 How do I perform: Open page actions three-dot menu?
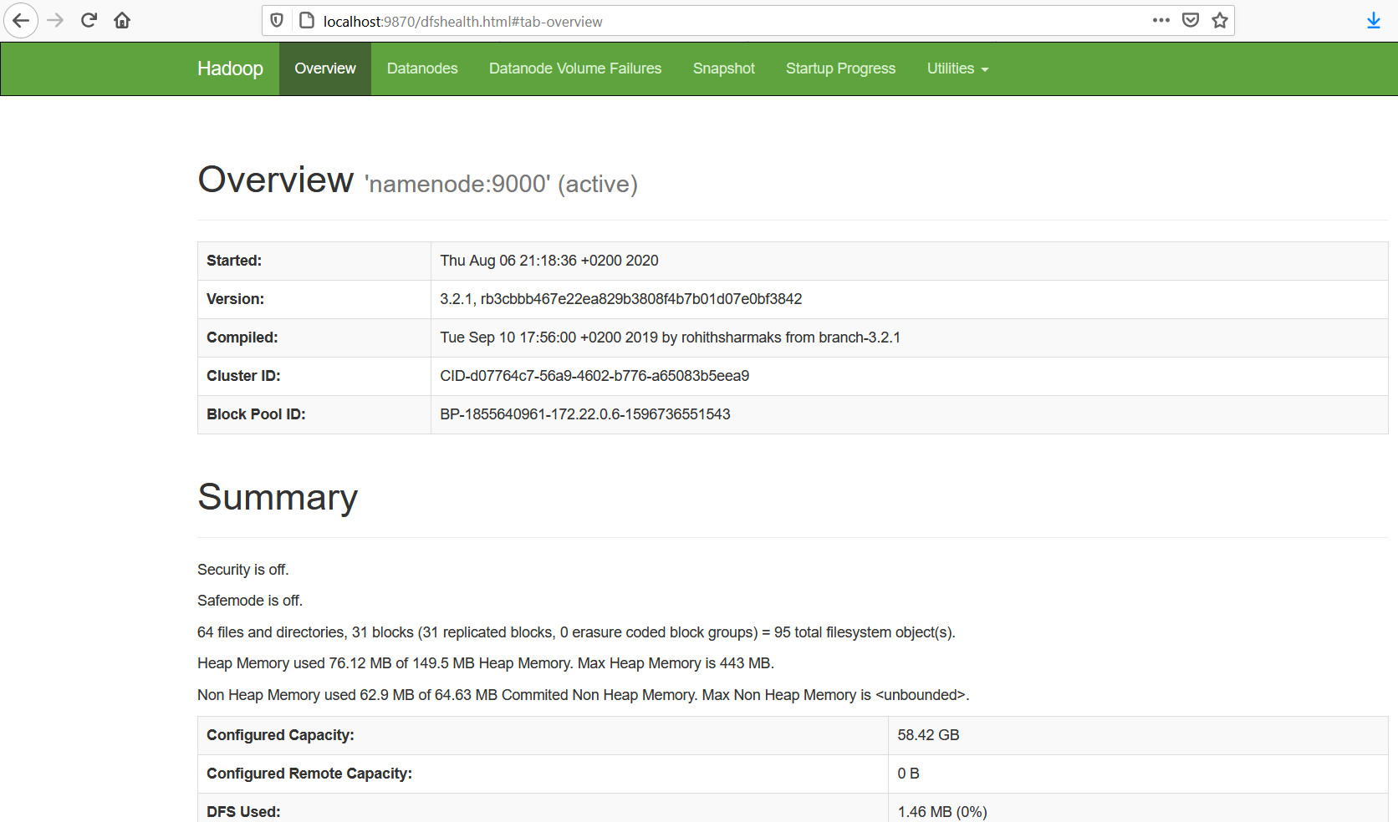tap(1161, 21)
